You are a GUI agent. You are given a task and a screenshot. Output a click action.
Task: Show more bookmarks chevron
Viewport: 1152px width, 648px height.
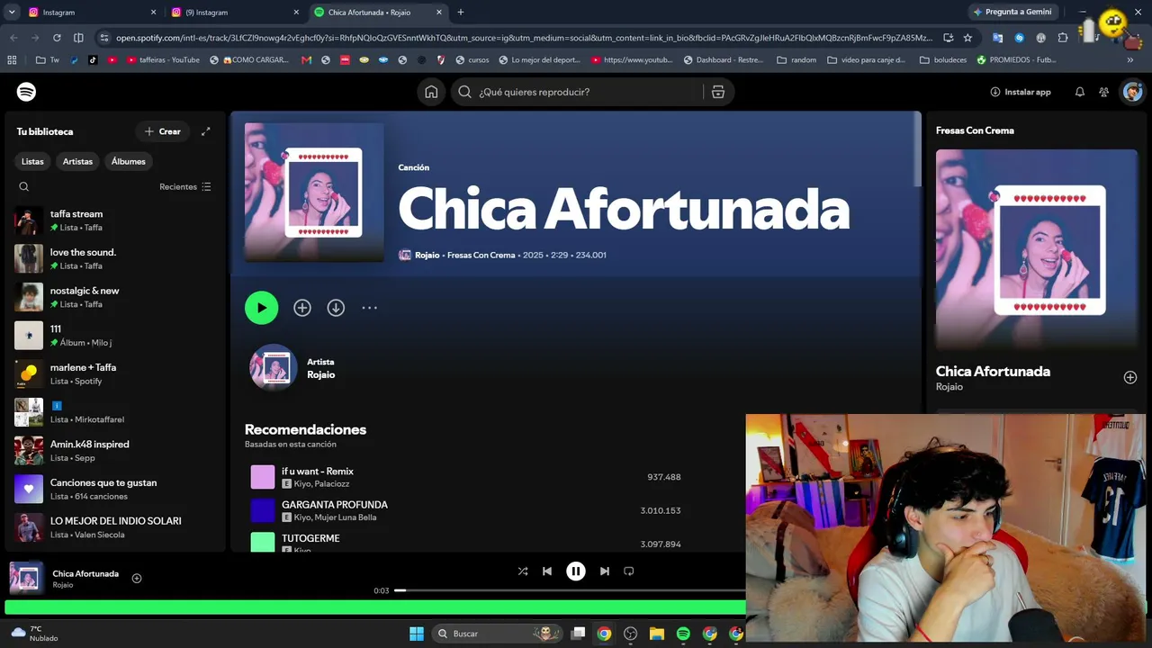[x=1130, y=60]
